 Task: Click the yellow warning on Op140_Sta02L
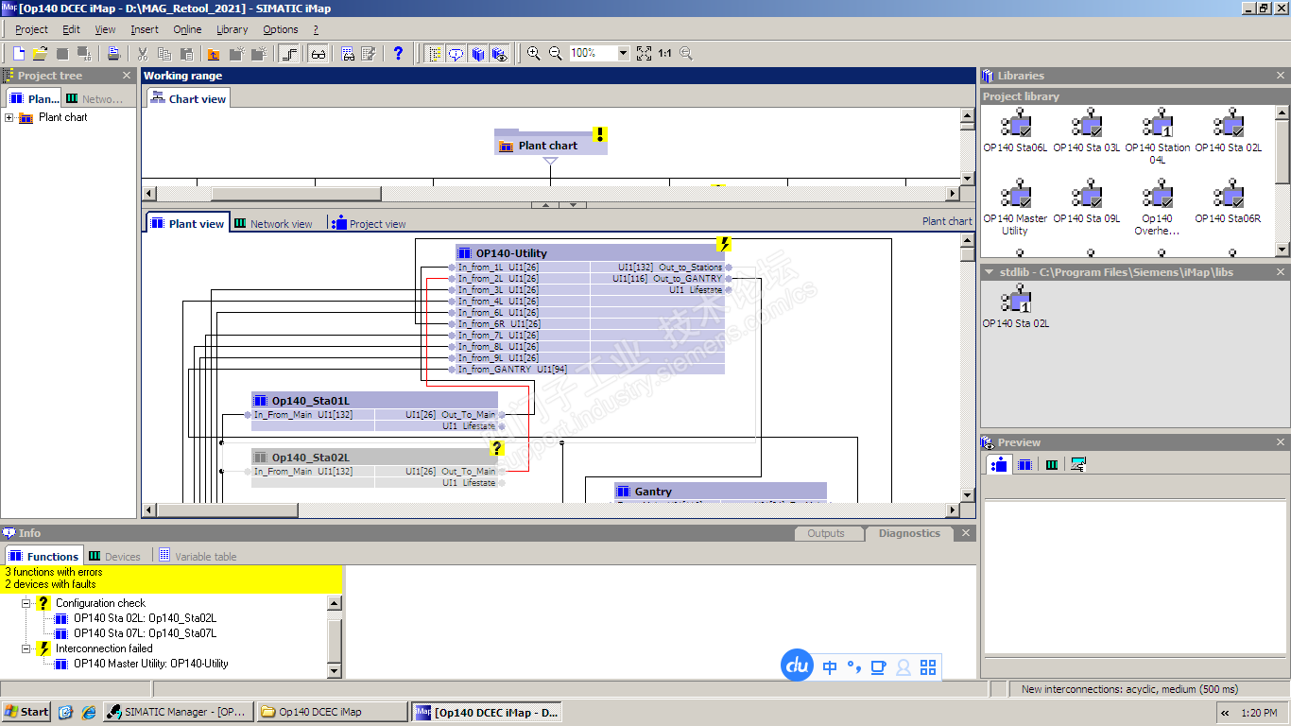[x=497, y=448]
